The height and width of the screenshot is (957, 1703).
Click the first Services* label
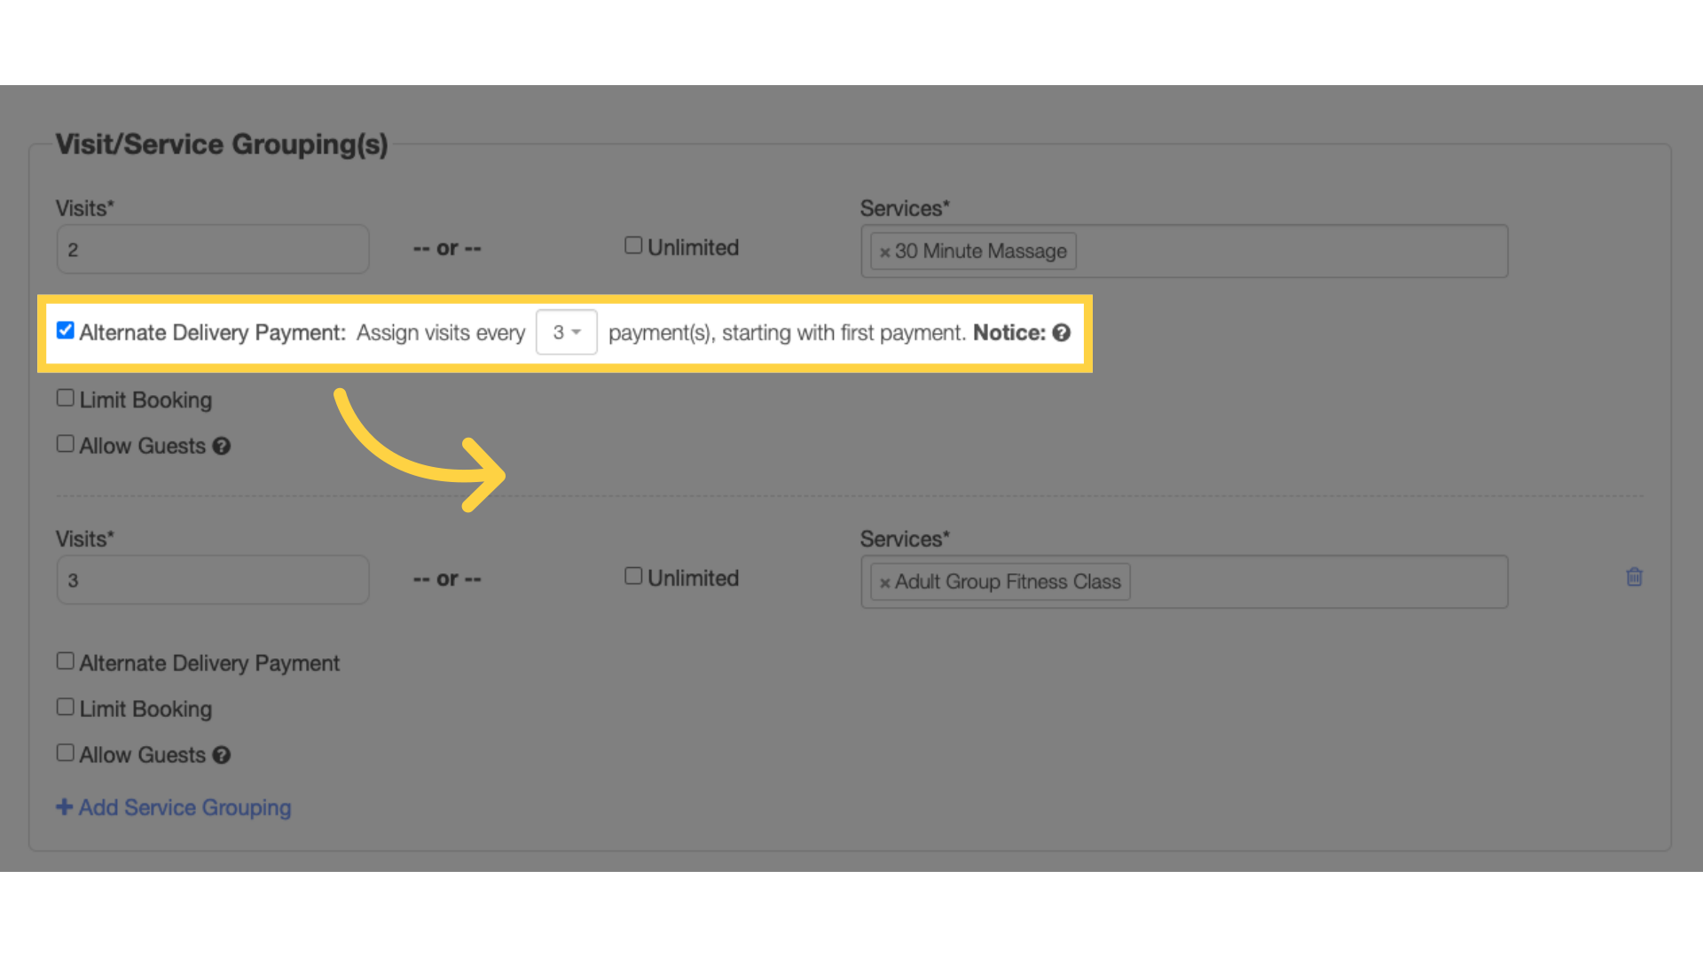[905, 208]
